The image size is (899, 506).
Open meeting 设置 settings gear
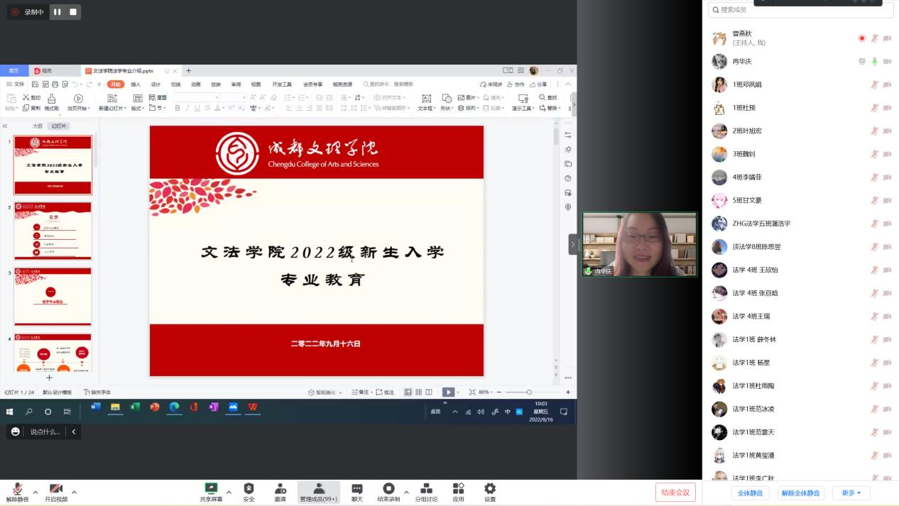(490, 492)
